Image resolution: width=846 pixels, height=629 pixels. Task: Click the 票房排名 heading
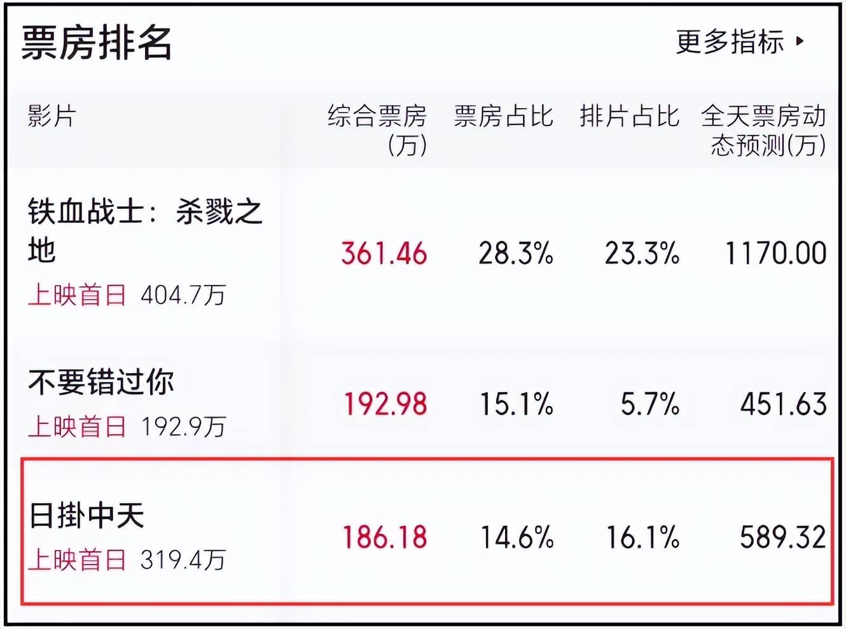tap(97, 43)
